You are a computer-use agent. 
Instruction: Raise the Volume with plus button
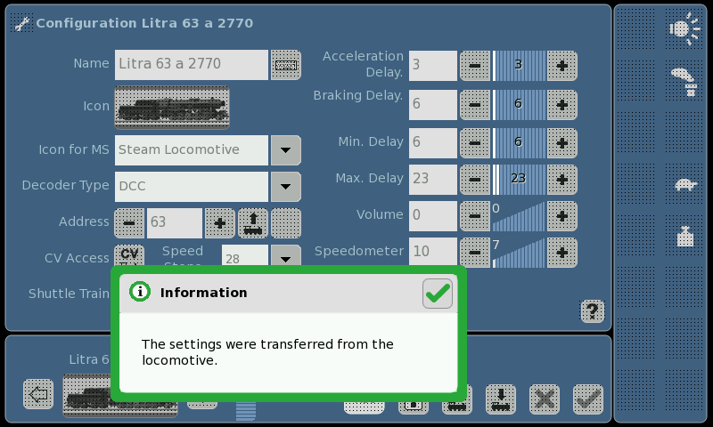(562, 216)
